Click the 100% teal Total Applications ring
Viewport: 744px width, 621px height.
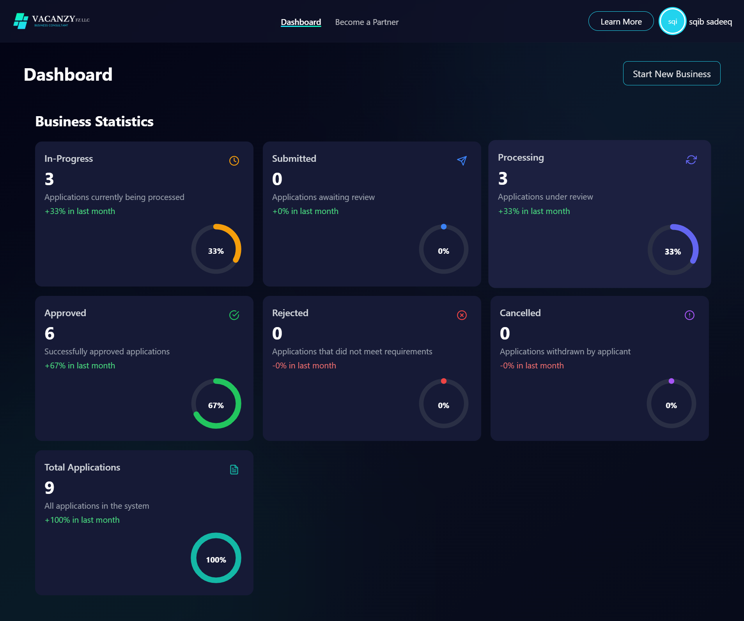pos(216,558)
